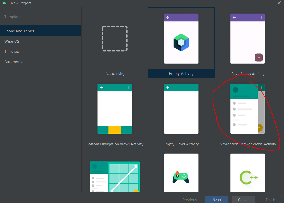This screenshot has height=203, width=284.
Task: Switch to Wear OS templates
Action: 41,41
